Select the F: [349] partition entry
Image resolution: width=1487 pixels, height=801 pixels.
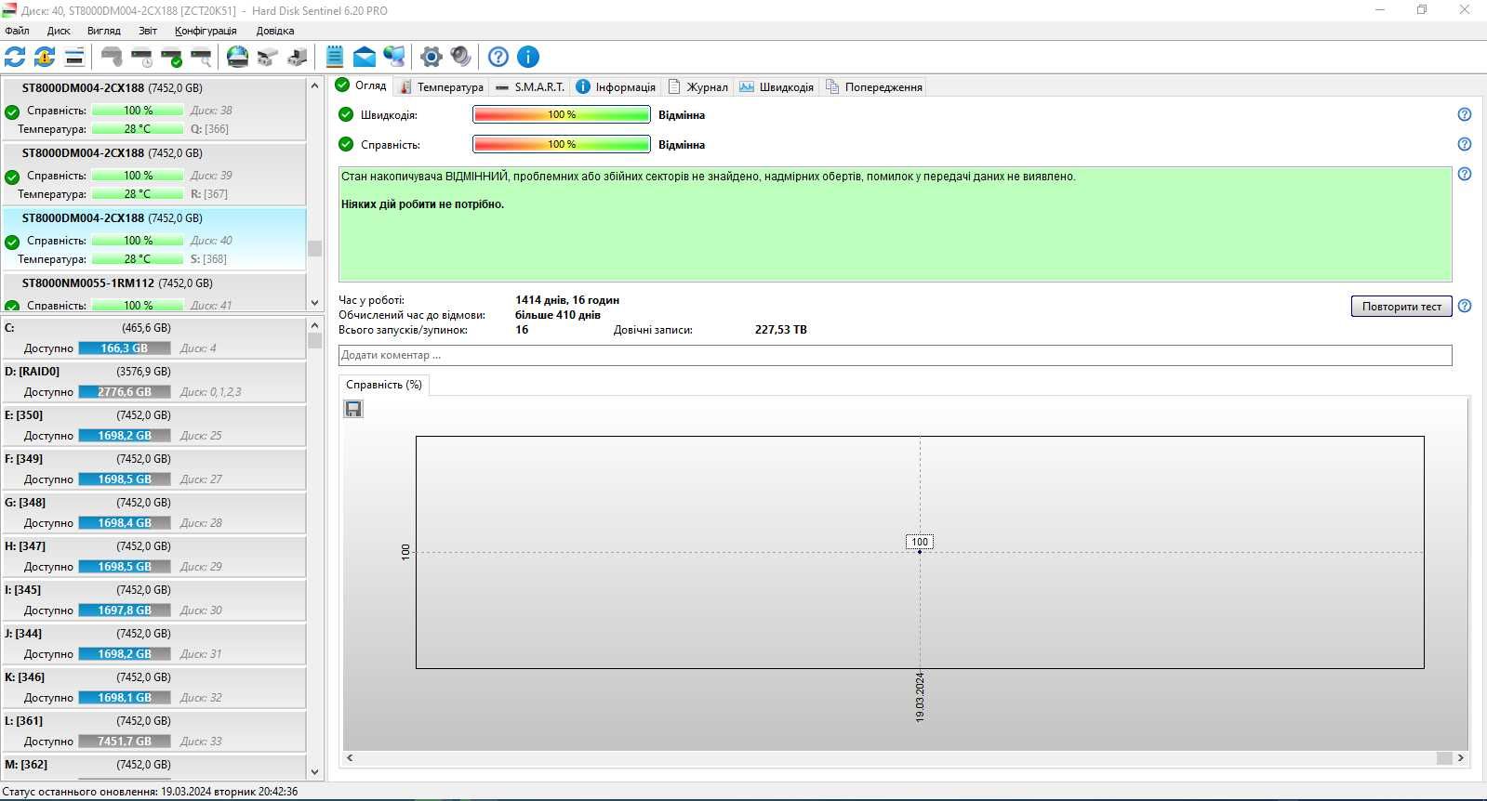point(153,469)
